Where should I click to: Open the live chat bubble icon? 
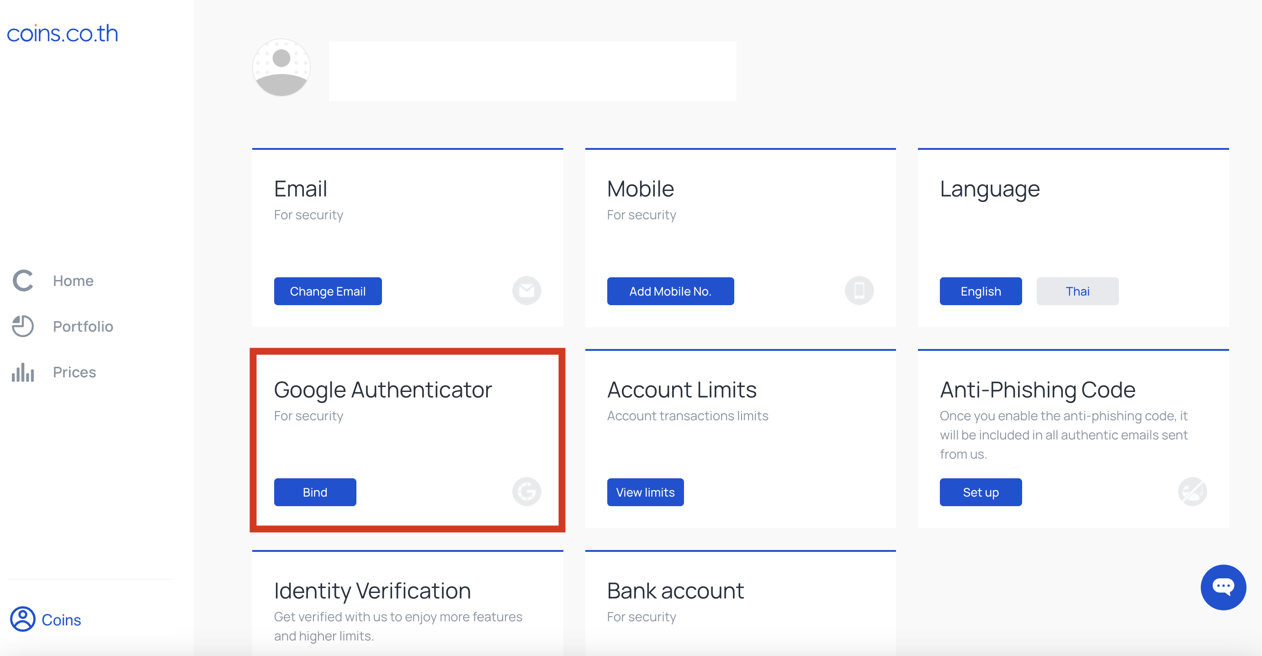(x=1222, y=587)
